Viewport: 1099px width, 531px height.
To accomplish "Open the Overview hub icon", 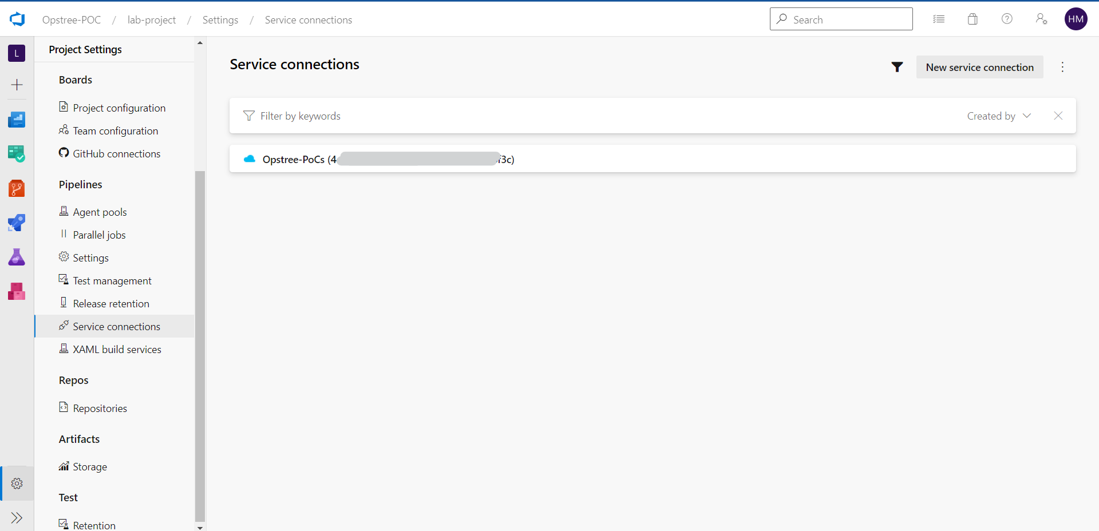I will click(x=17, y=120).
